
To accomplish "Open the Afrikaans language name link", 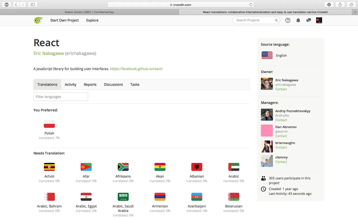I will click(123, 176).
